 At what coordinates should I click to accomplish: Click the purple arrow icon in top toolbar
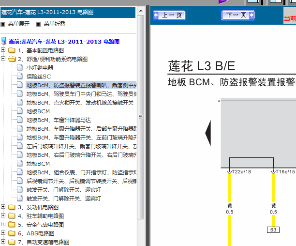223,2
